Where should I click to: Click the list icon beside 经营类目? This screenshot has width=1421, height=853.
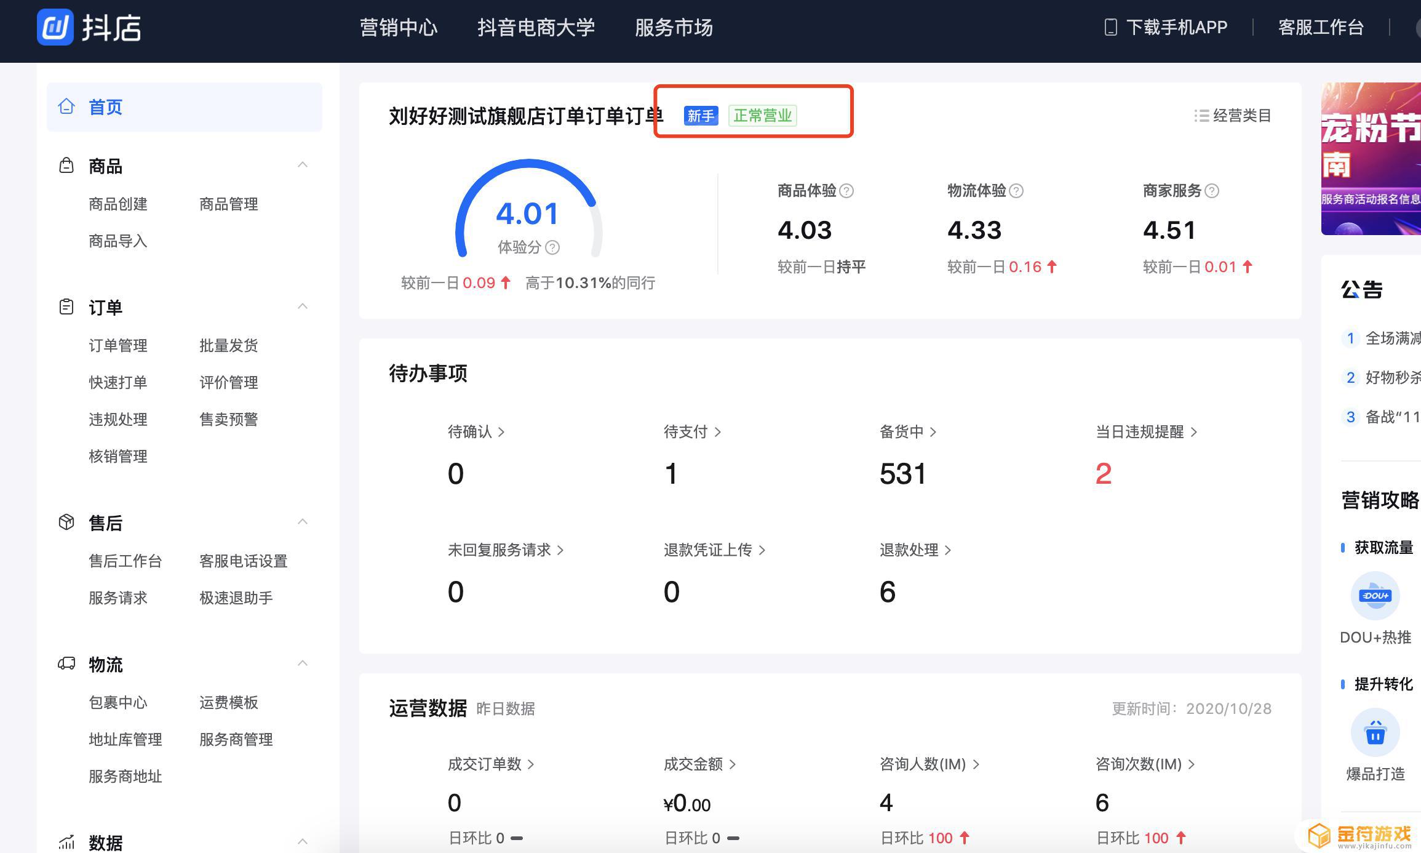(1201, 116)
